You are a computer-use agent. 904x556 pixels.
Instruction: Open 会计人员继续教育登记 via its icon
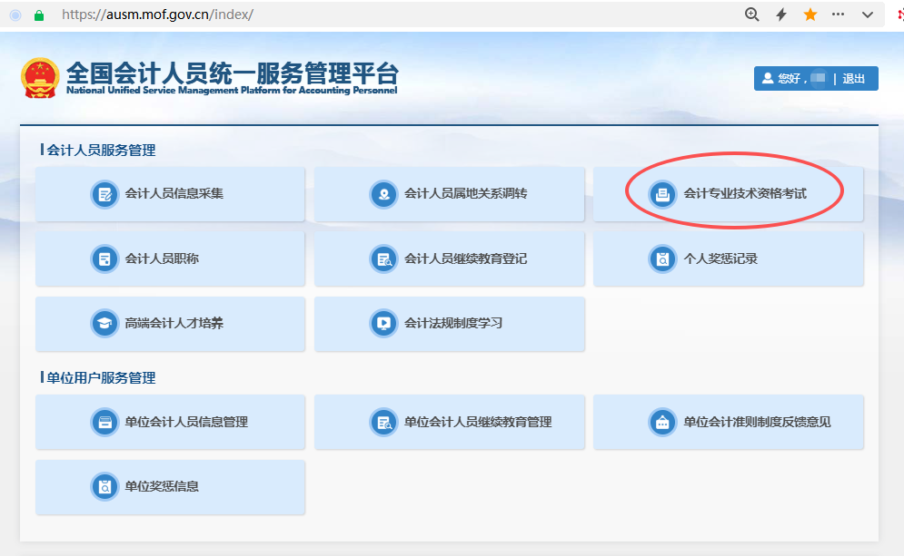pyautogui.click(x=383, y=258)
